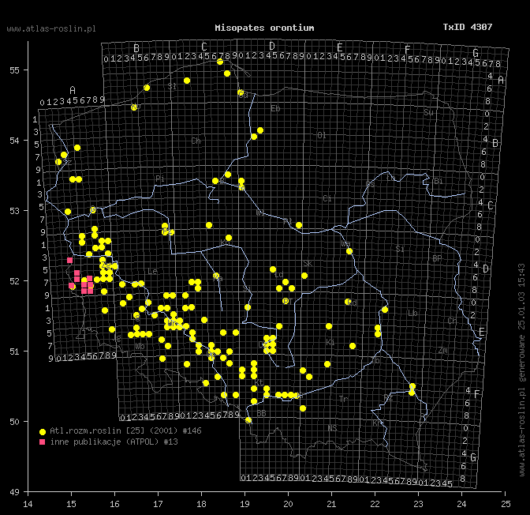530x515 pixels.
Task: Click grid column letter 'B' above the map
Action: (136, 48)
